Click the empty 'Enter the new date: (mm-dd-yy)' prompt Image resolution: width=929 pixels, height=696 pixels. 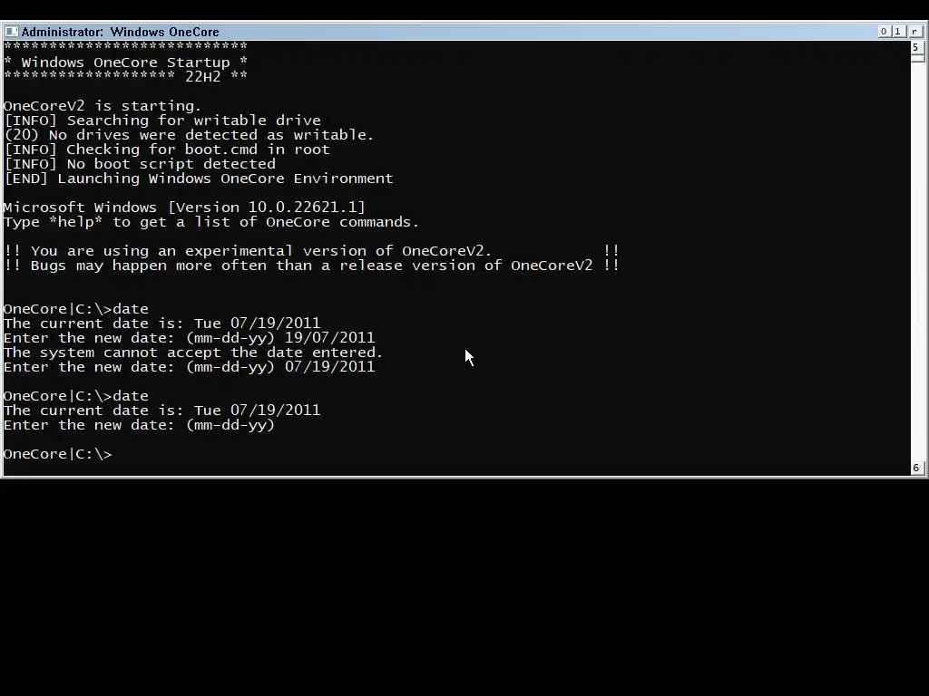coord(139,425)
